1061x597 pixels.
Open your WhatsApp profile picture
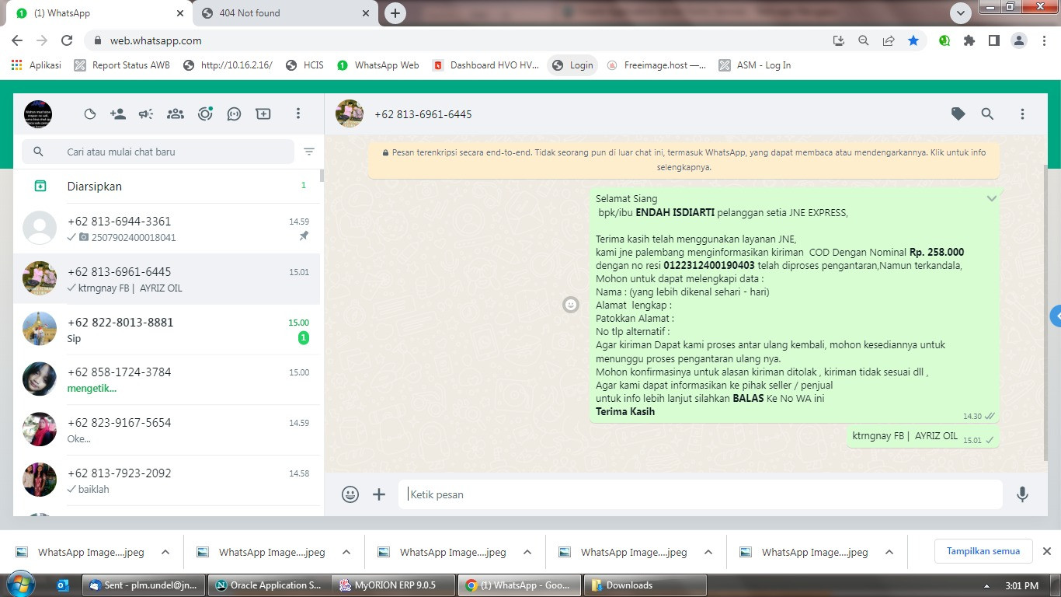pos(38,114)
